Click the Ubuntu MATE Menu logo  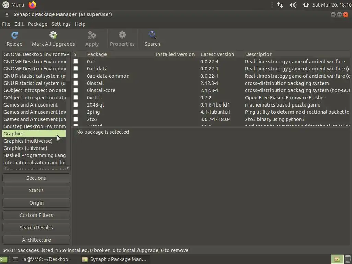click(x=5, y=5)
